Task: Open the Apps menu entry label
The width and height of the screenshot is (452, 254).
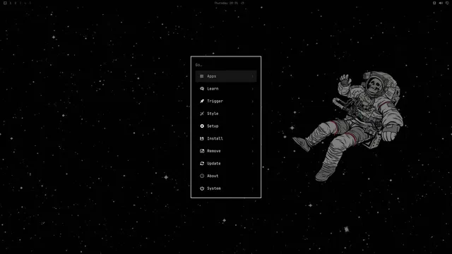Action: pos(211,76)
